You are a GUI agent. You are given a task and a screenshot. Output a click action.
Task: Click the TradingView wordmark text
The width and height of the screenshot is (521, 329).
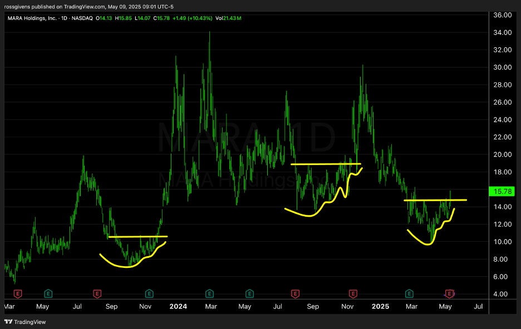pos(30,322)
